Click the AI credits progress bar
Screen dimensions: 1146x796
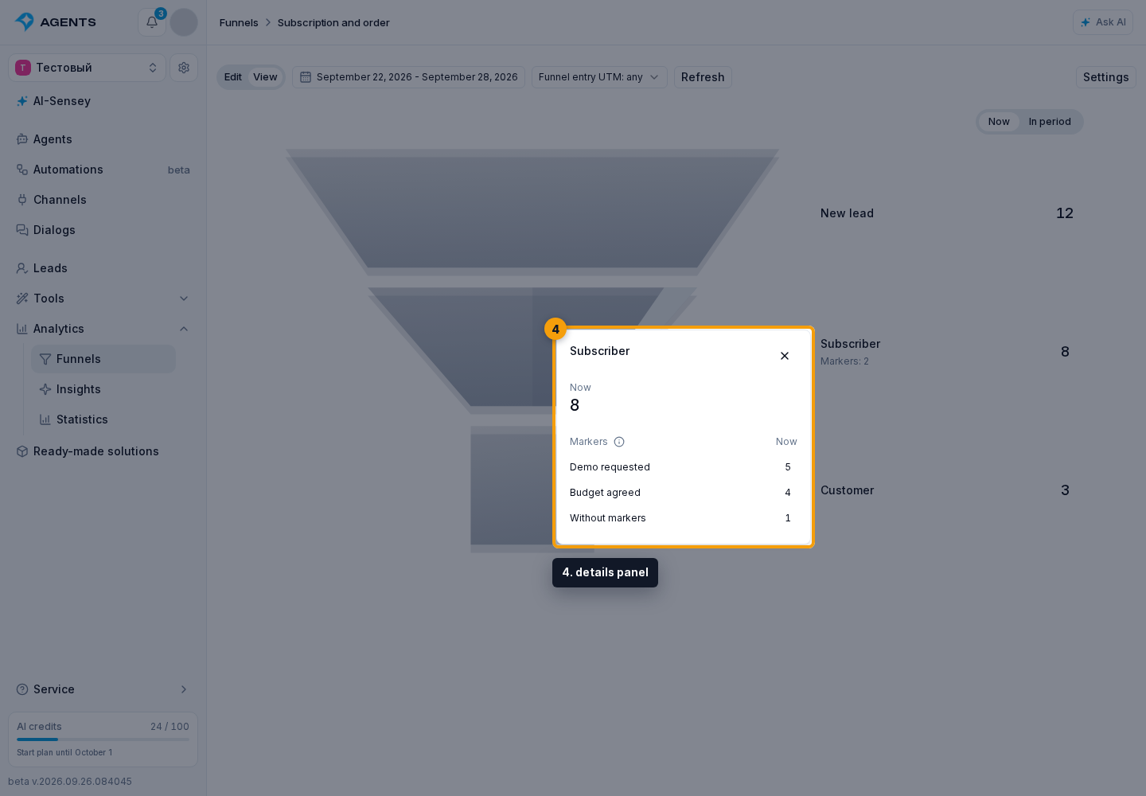(x=103, y=739)
